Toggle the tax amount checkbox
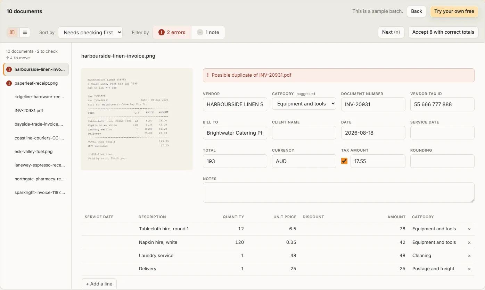This screenshot has width=485, height=290. (344, 161)
